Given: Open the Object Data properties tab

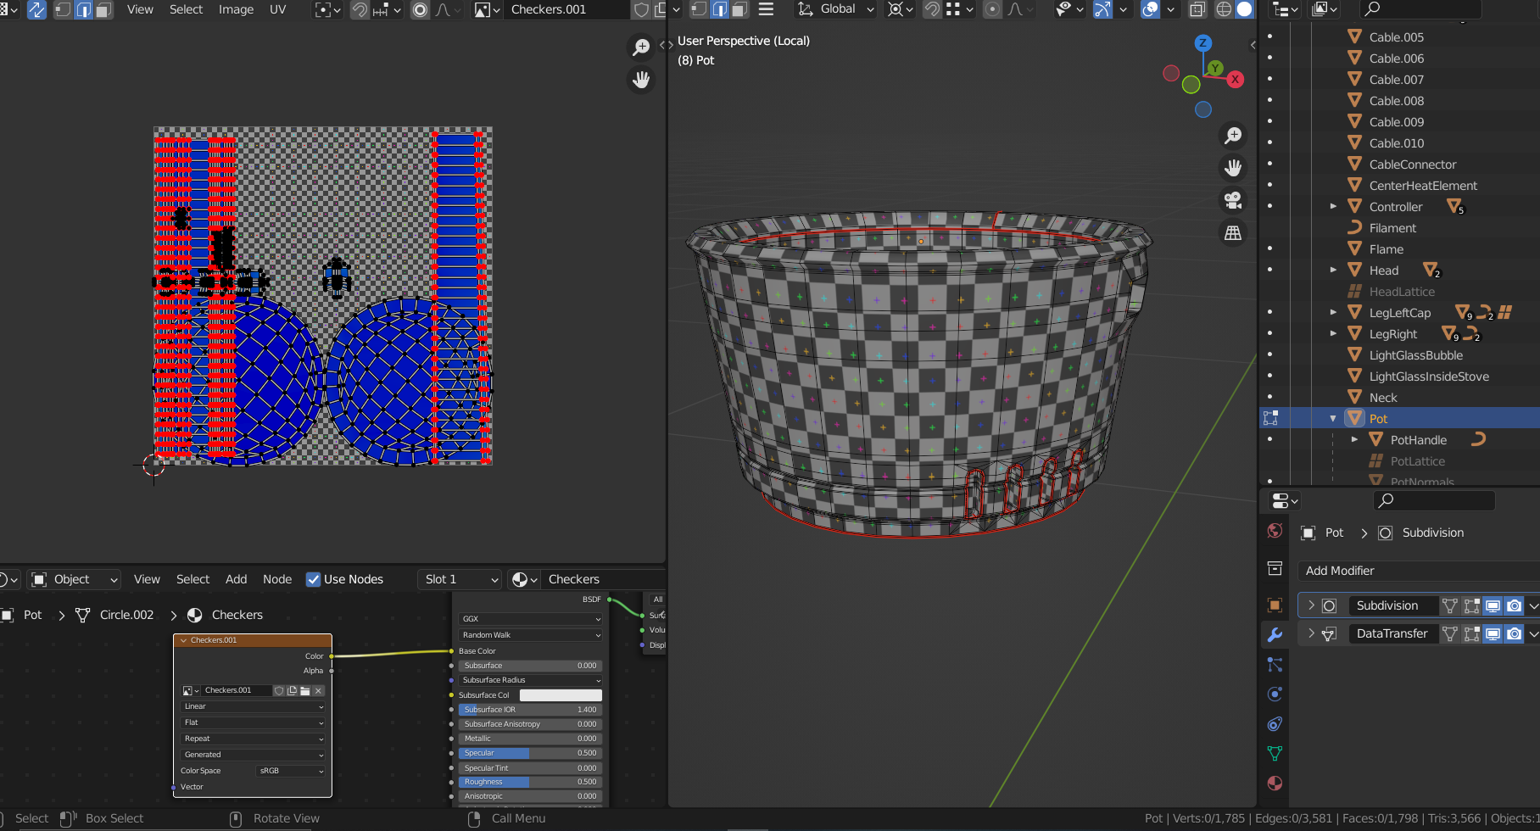Looking at the screenshot, I should 1275,753.
